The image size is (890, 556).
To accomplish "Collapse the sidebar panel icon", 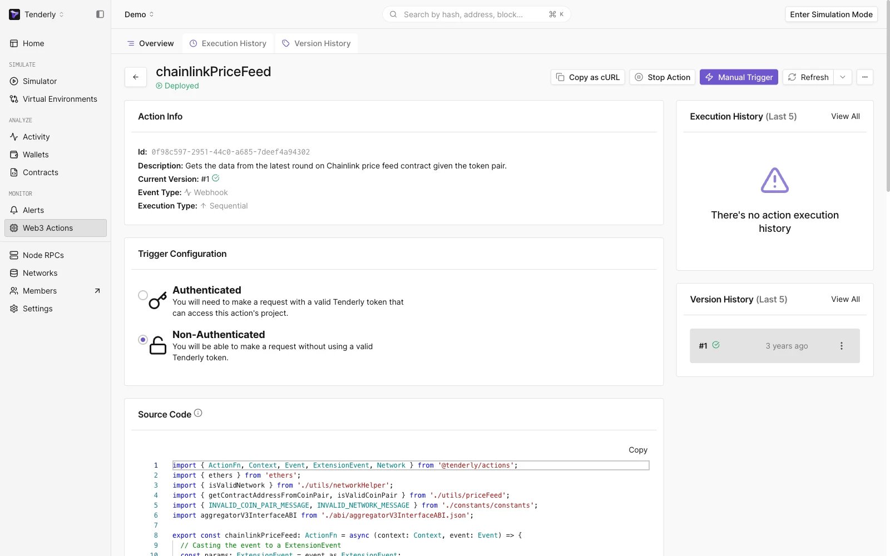I will (100, 14).
